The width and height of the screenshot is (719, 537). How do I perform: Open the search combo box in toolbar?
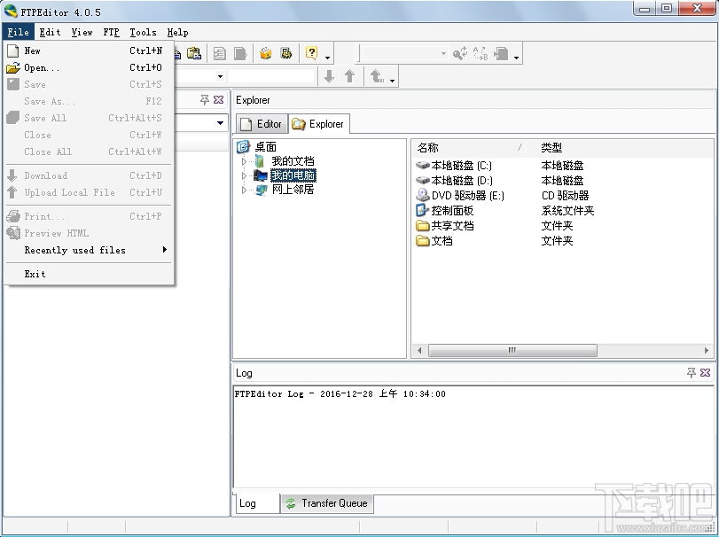pos(404,53)
